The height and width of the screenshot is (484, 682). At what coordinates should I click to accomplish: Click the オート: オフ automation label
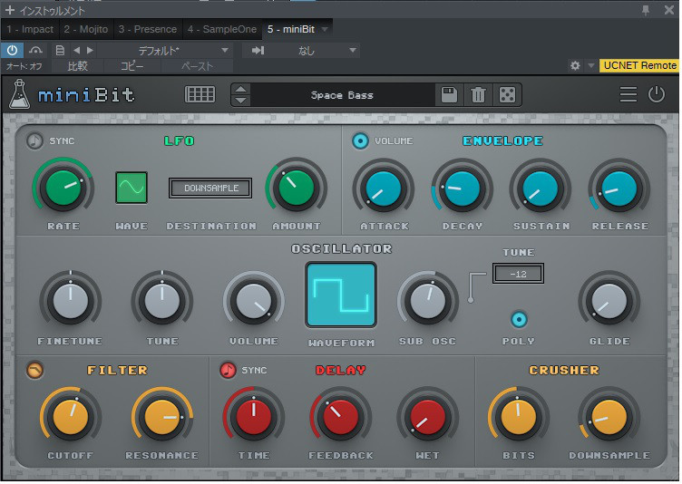click(x=24, y=66)
